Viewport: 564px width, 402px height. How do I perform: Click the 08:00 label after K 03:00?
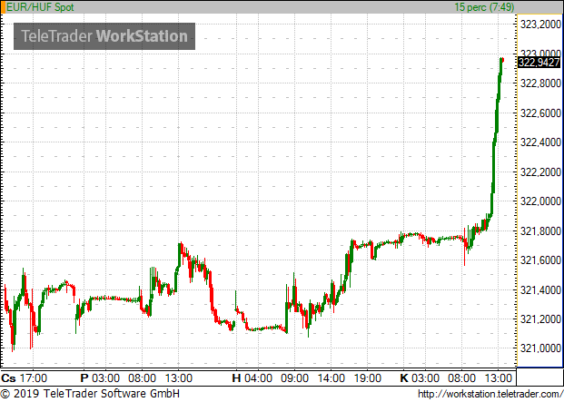tap(461, 377)
